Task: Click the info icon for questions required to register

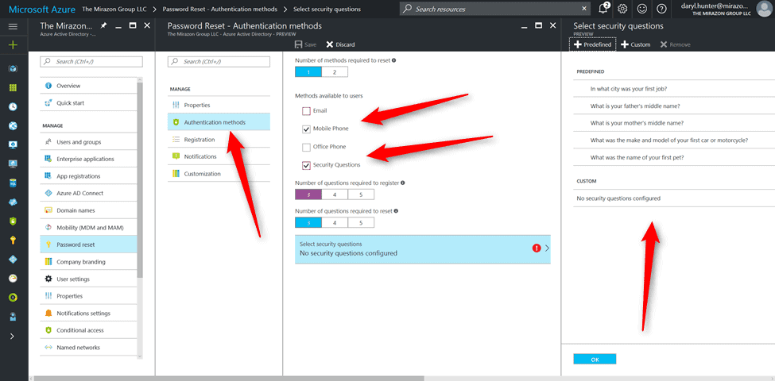Action: tap(402, 183)
